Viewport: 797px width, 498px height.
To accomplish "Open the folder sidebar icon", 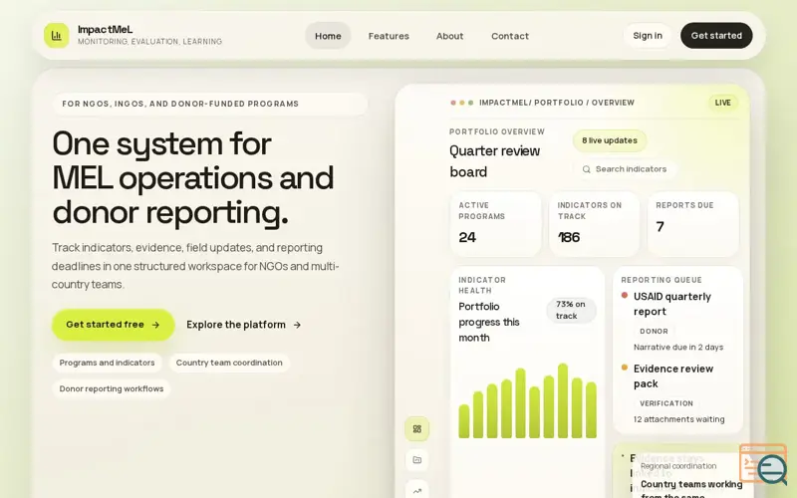I will 416,460.
